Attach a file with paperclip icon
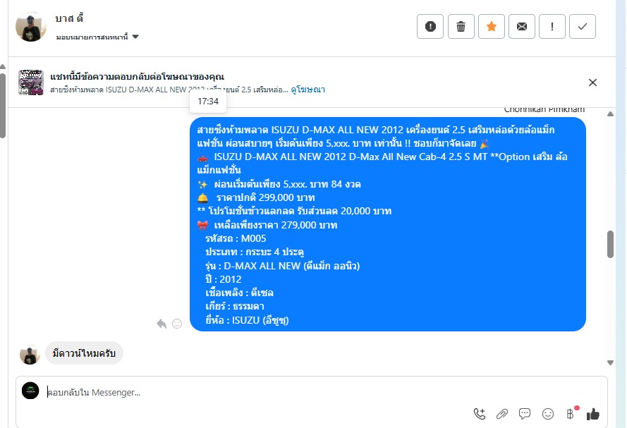Image resolution: width=627 pixels, height=428 pixels. 502,414
